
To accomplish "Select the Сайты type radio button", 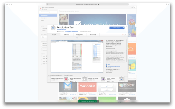I will tap(42, 30).
